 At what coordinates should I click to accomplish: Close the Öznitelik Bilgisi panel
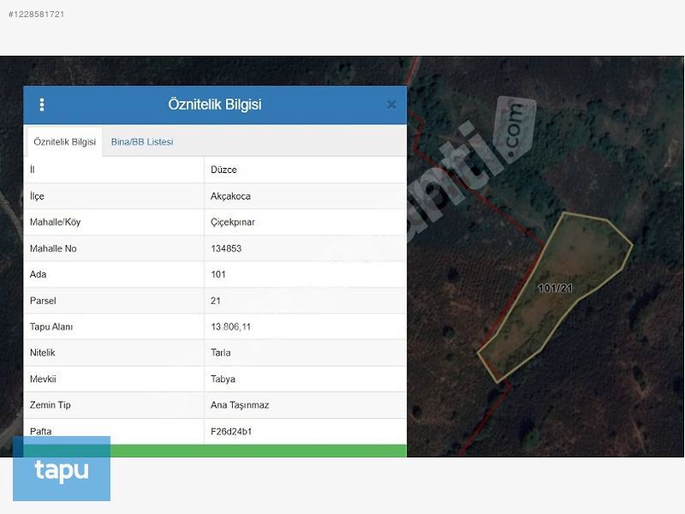tap(391, 105)
